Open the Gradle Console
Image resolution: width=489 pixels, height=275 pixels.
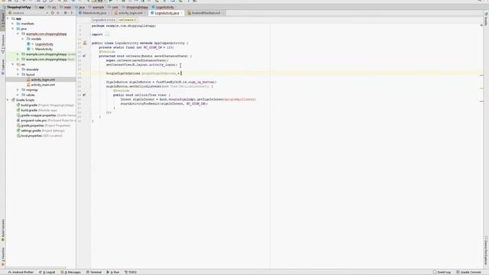(468, 272)
